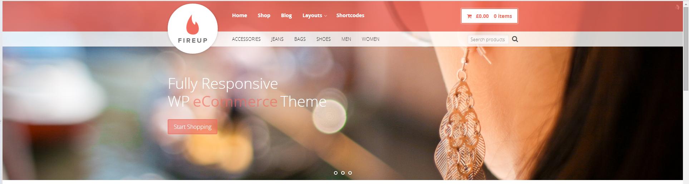Browse the Accessories category
Viewport: 689px width, 184px height.
tap(246, 39)
